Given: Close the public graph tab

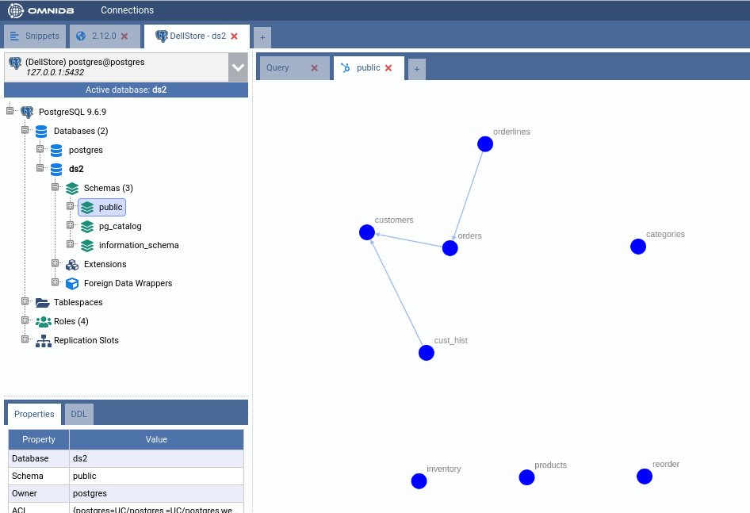Looking at the screenshot, I should (x=388, y=68).
